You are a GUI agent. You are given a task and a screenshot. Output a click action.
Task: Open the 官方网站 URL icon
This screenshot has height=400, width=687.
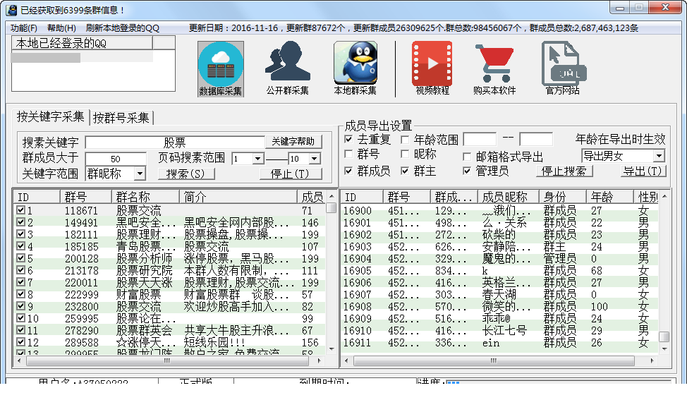click(x=562, y=63)
